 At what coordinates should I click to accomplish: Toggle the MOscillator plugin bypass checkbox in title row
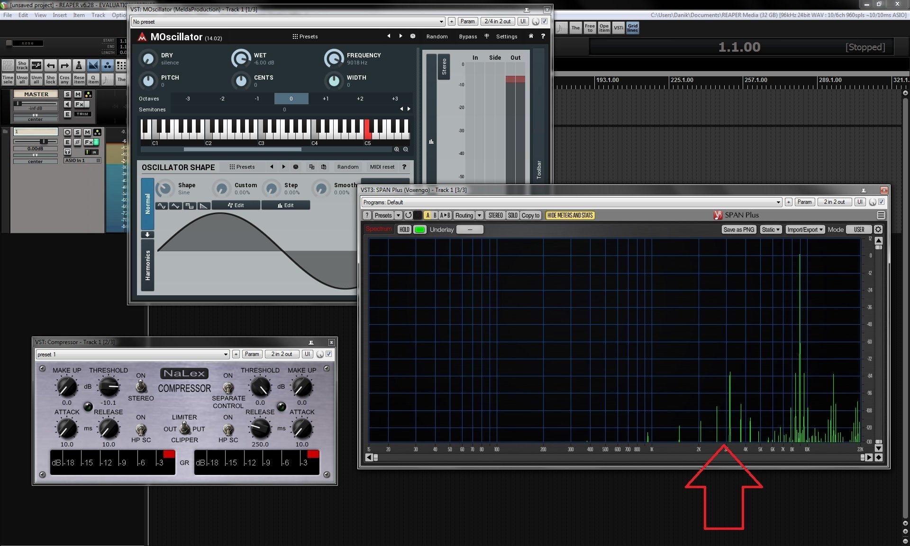pos(545,21)
